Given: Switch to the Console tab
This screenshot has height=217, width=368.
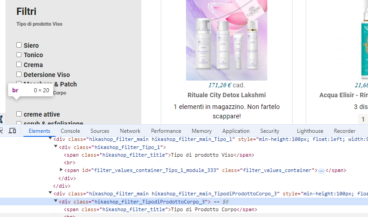Looking at the screenshot, I should (70, 131).
